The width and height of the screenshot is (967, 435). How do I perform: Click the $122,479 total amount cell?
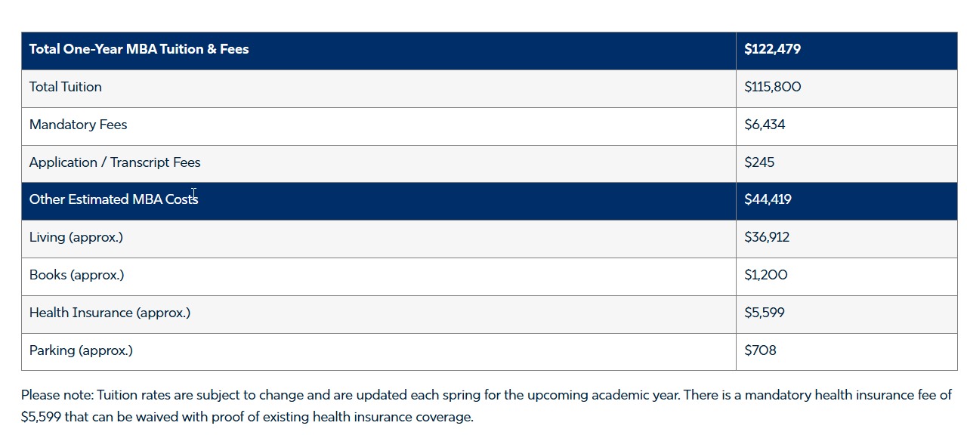pyautogui.click(x=772, y=49)
